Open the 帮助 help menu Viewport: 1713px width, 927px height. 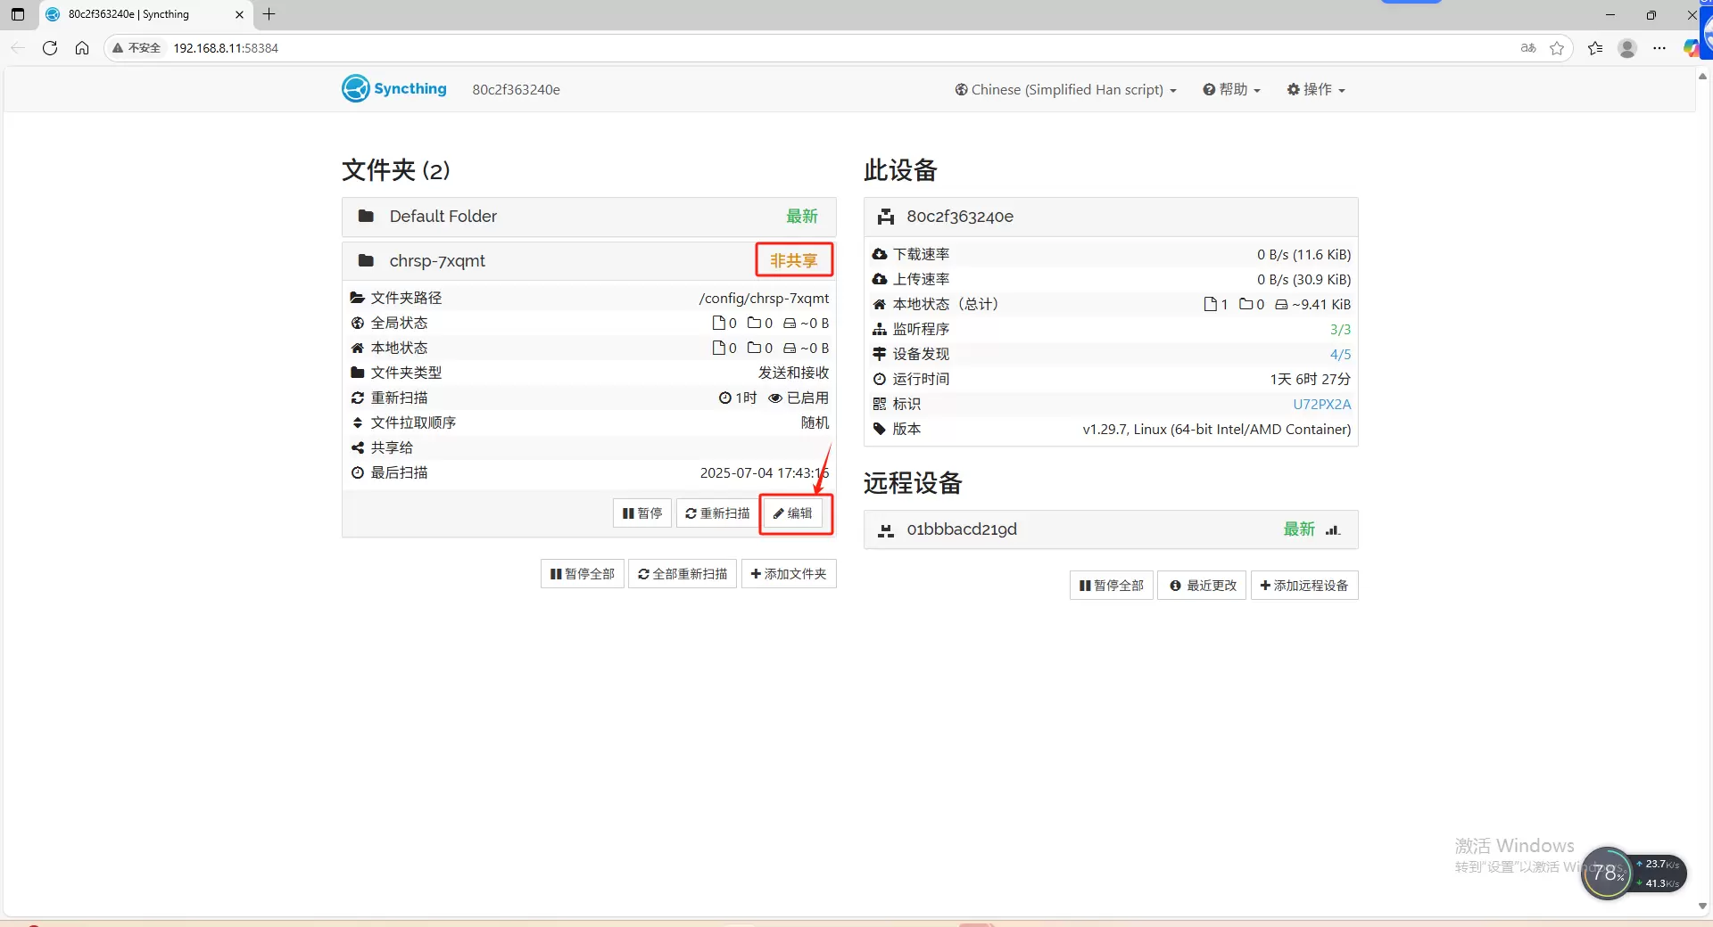click(1231, 89)
